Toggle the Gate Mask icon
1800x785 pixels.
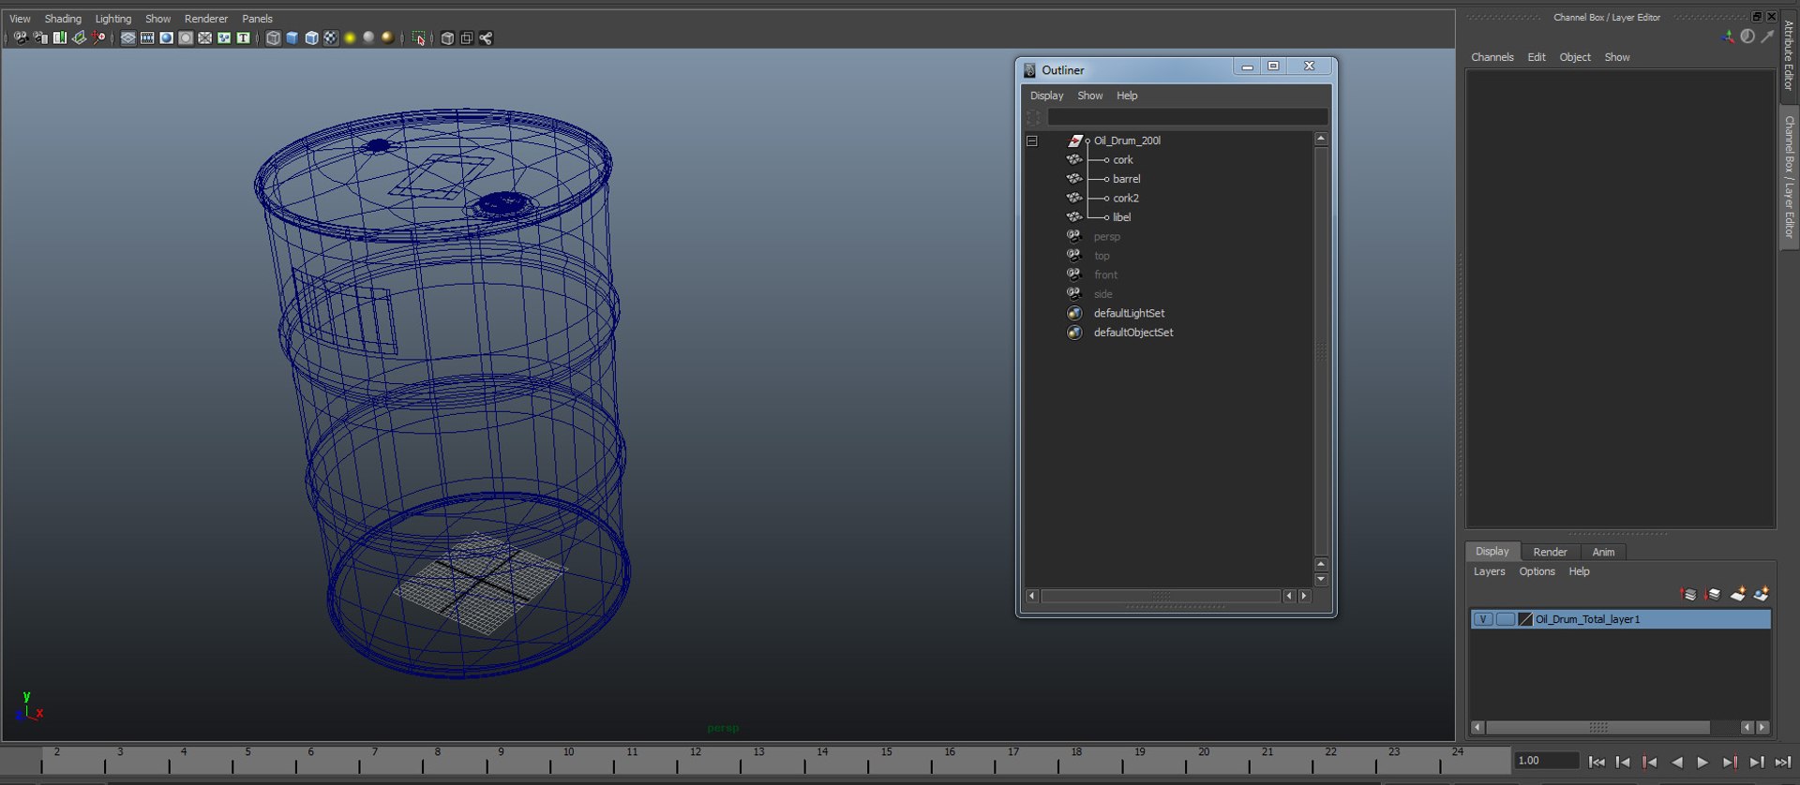click(x=186, y=37)
